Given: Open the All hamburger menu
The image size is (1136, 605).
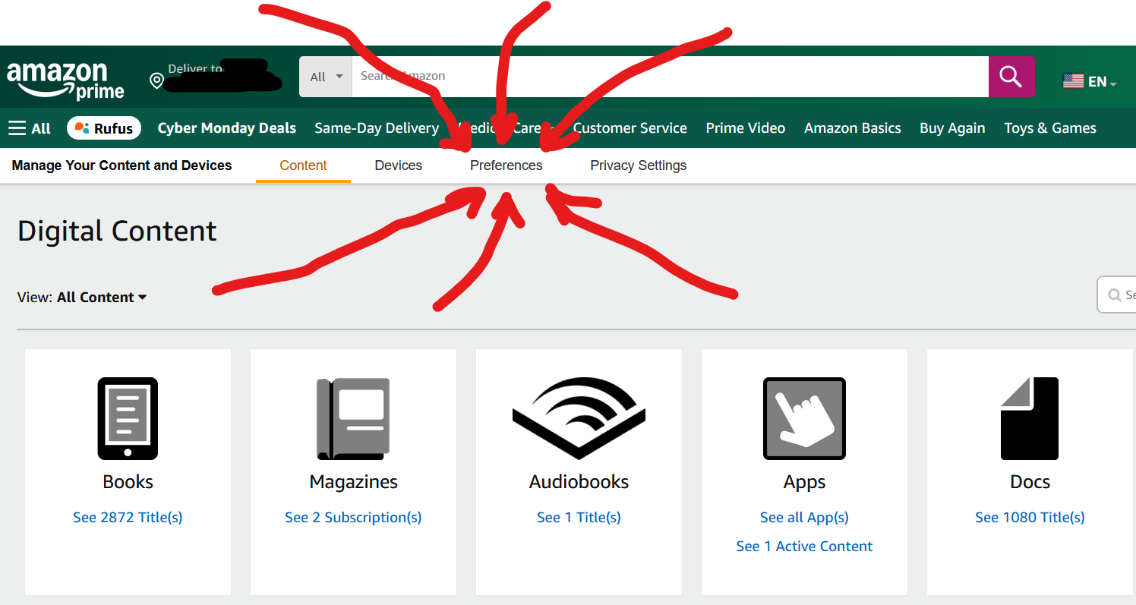Looking at the screenshot, I should (x=30, y=128).
